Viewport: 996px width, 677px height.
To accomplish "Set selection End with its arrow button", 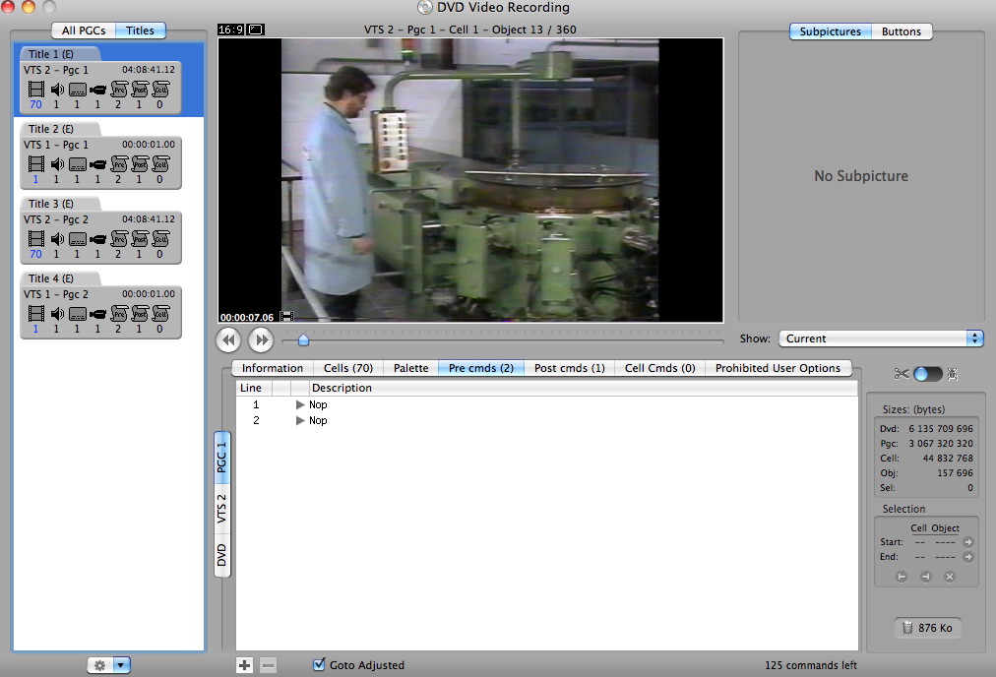I will (968, 557).
